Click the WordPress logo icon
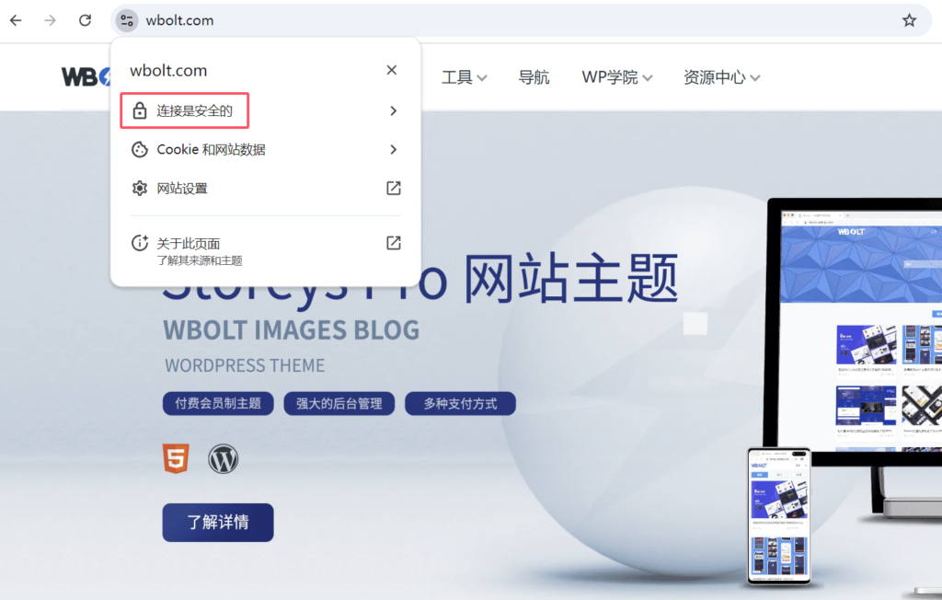Viewport: 942px width, 600px height. click(x=223, y=459)
